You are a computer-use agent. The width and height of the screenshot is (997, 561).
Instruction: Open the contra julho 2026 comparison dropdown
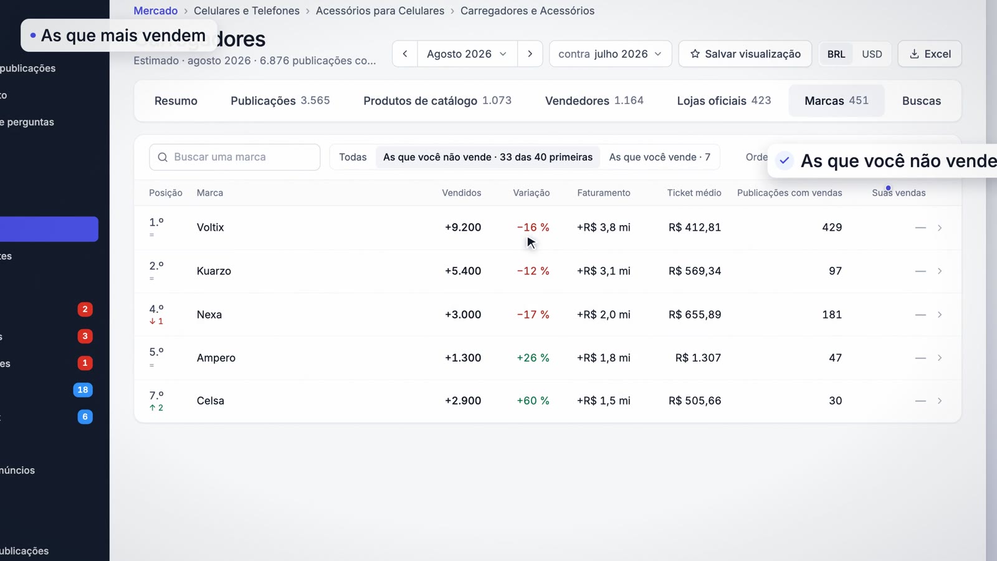610,54
